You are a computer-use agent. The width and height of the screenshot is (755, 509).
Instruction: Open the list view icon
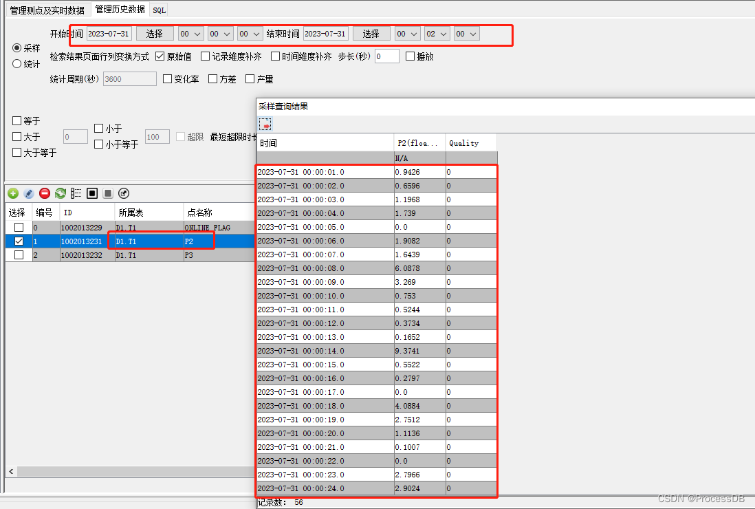pos(76,193)
